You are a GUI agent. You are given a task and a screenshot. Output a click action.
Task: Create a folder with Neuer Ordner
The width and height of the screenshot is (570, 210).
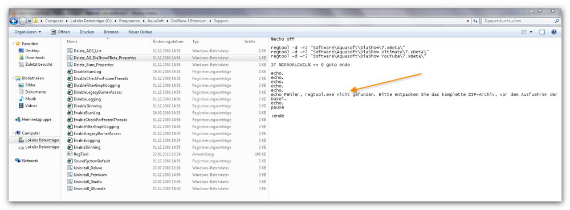pyautogui.click(x=140, y=32)
